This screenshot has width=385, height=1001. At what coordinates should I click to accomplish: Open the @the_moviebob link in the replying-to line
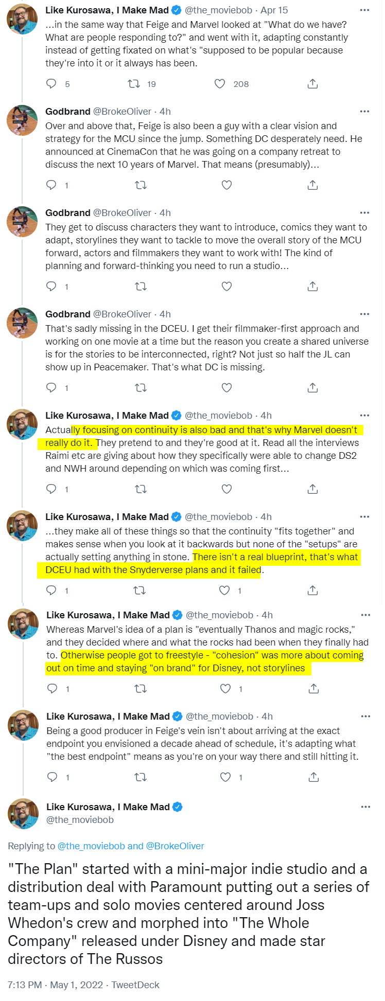91,846
